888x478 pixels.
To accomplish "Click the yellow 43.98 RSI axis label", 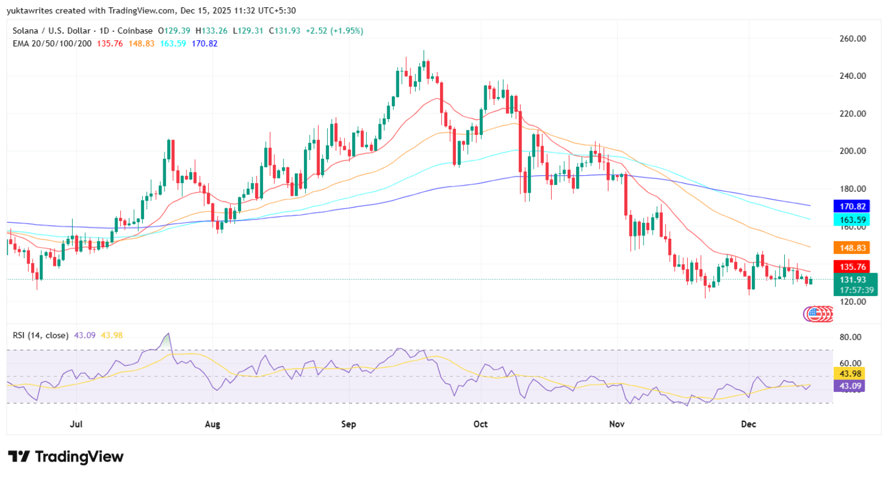I will (x=849, y=374).
